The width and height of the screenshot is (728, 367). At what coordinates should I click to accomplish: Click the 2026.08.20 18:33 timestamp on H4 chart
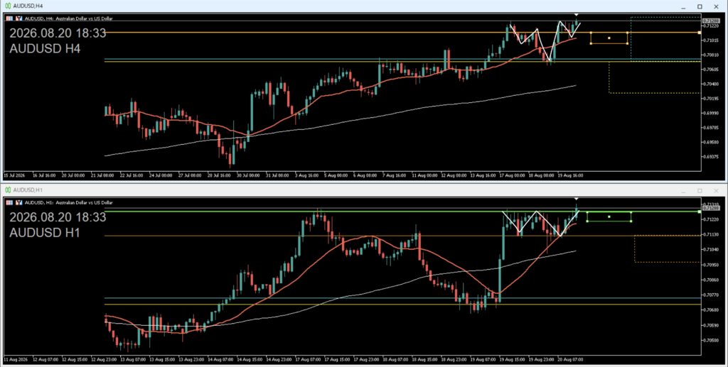(x=58, y=33)
